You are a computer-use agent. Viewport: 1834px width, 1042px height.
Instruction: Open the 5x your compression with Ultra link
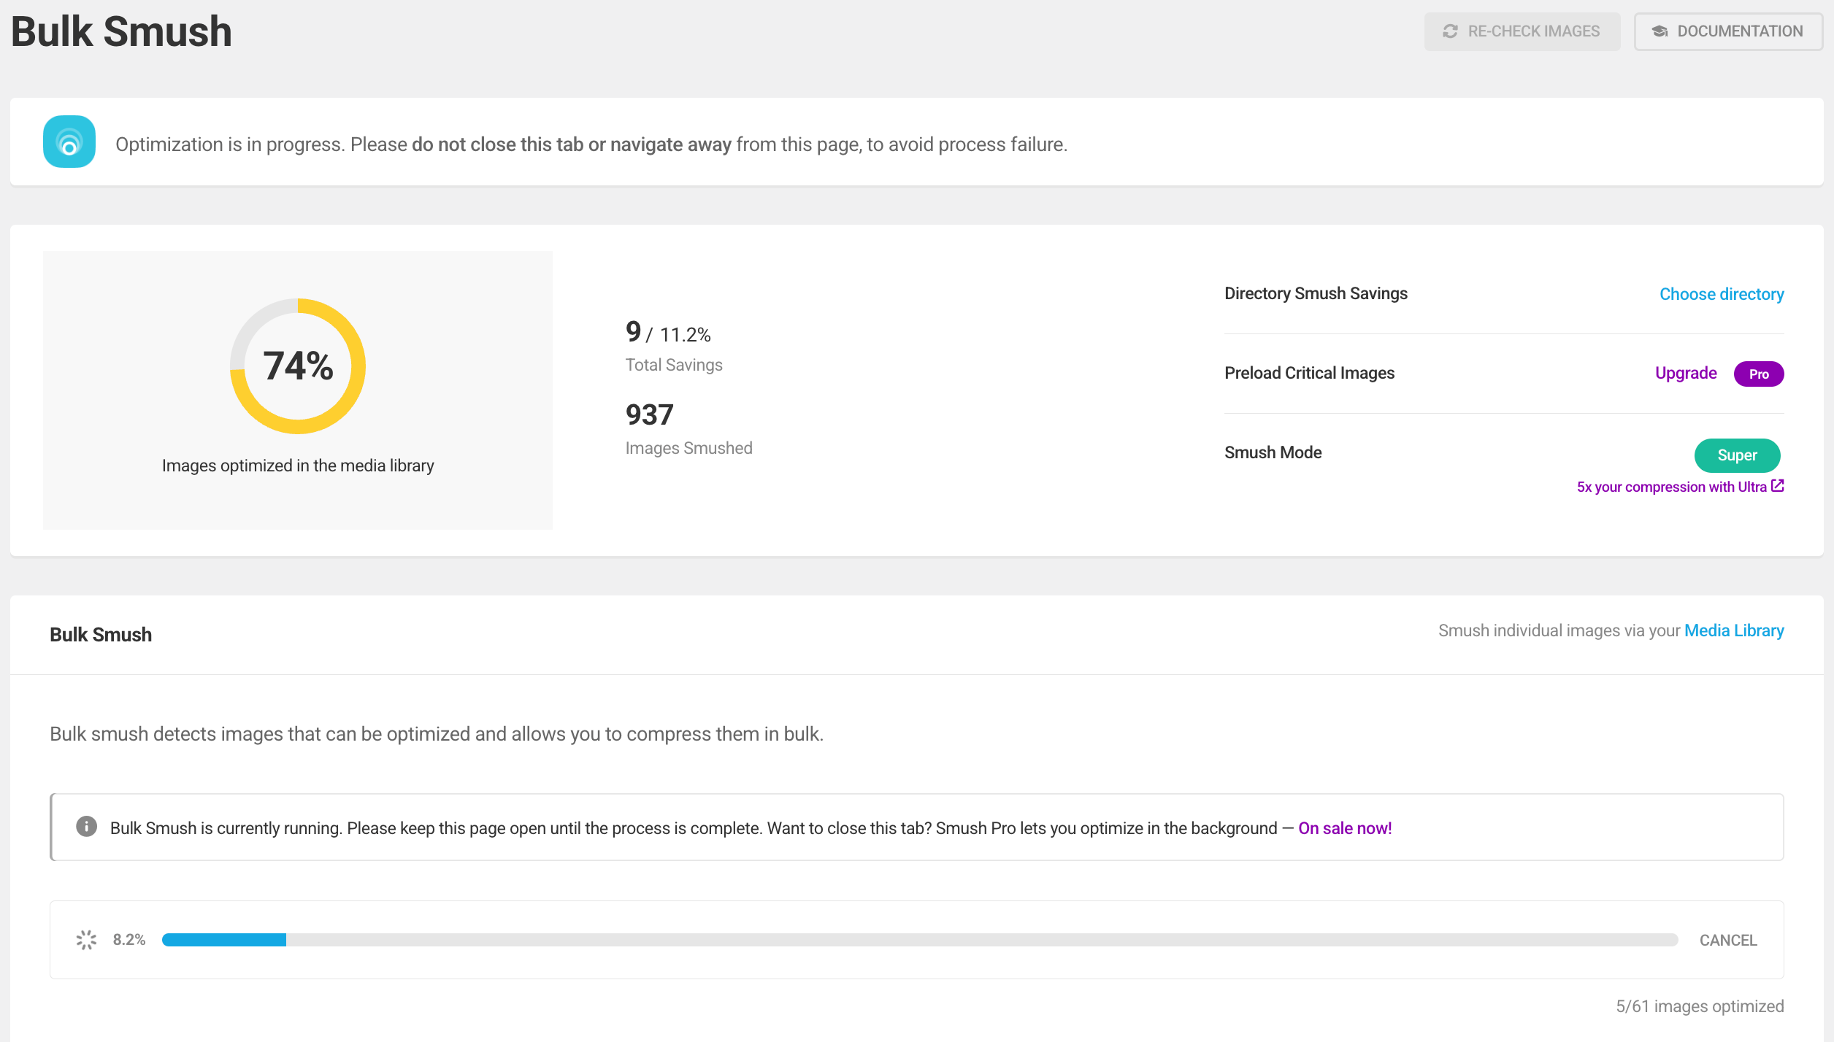coord(1670,487)
